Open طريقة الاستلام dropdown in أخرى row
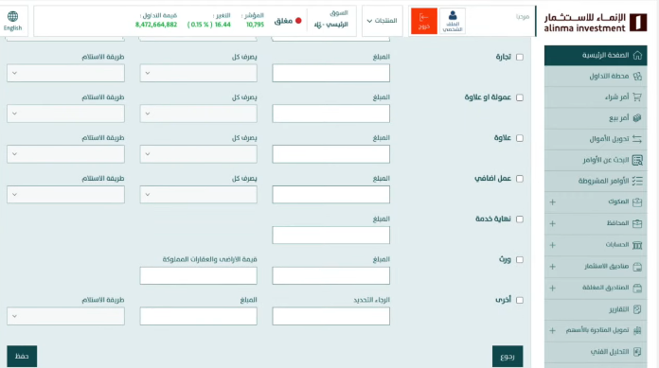 click(65, 316)
